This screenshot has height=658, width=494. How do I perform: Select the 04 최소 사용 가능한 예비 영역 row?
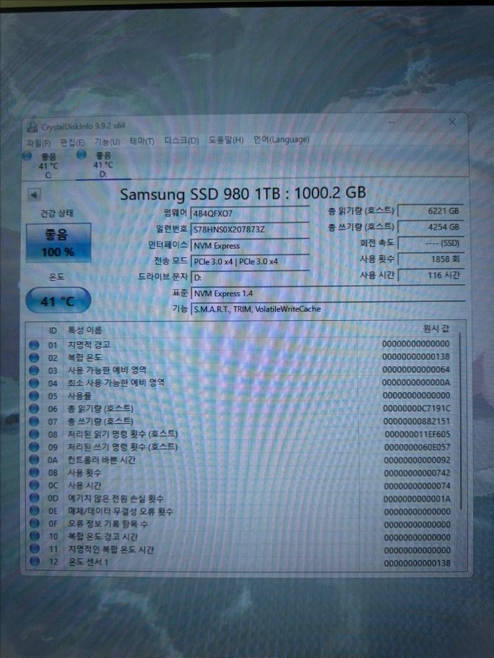pos(242,383)
